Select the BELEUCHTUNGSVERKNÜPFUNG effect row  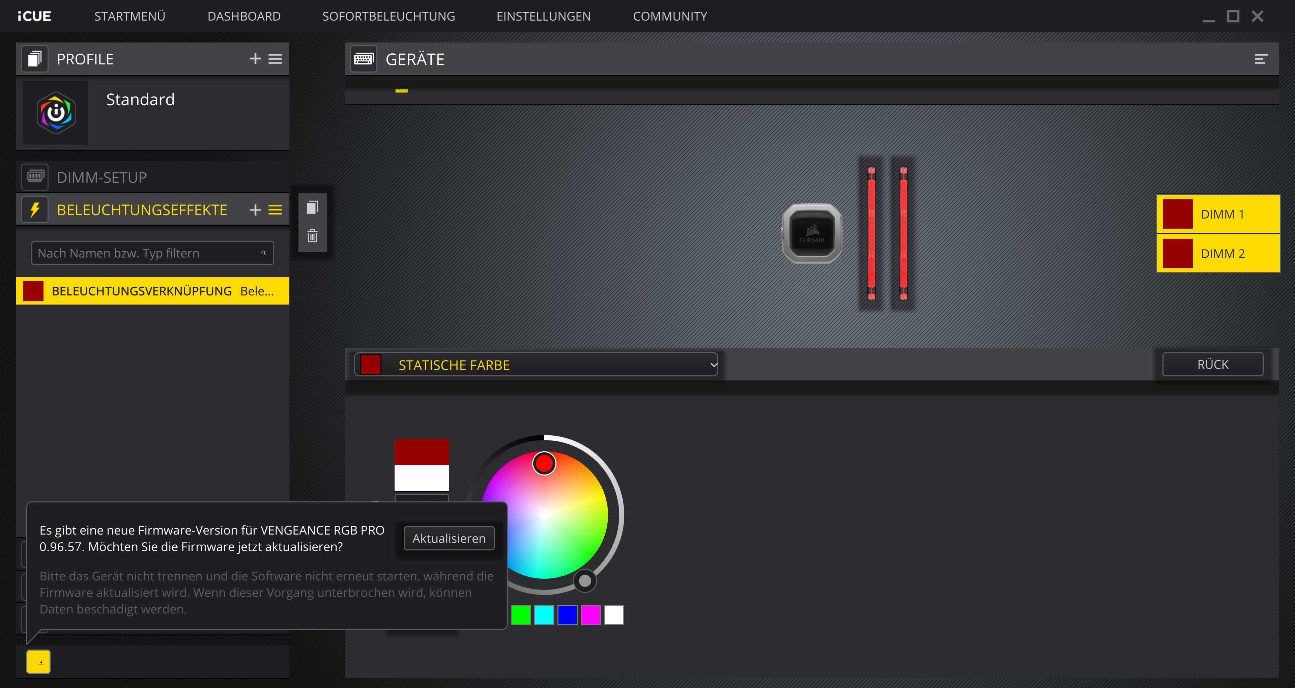click(153, 291)
